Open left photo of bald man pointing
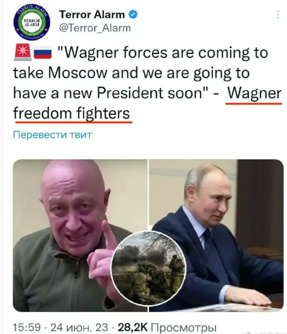Viewport: 287px width, 334px height. (80, 236)
